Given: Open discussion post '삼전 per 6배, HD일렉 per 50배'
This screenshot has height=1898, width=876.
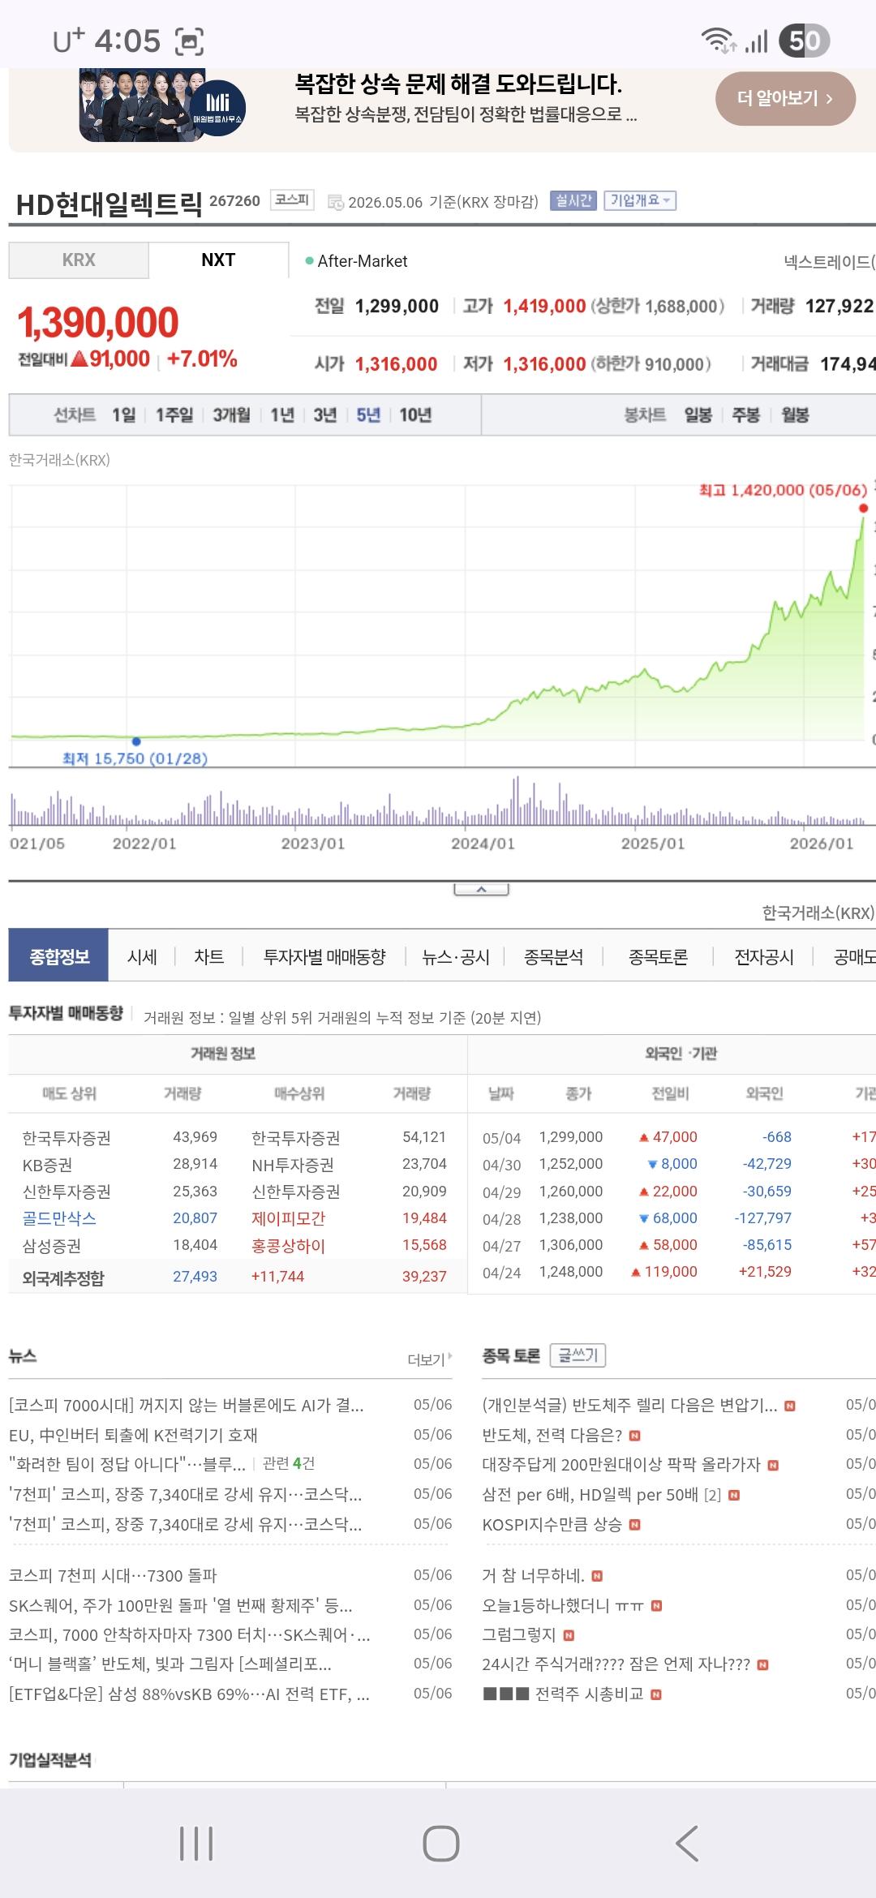Looking at the screenshot, I should click(x=590, y=1495).
